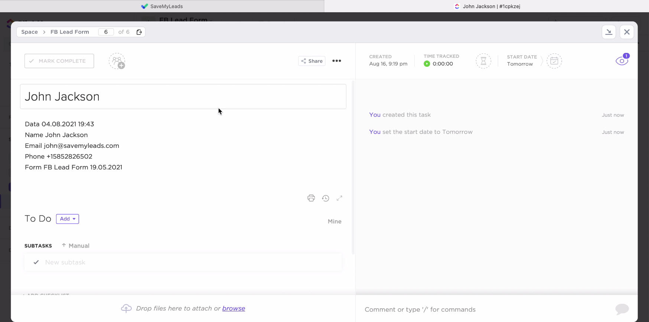649x322 pixels.
Task: Click the New subtask input field
Action: (183, 262)
